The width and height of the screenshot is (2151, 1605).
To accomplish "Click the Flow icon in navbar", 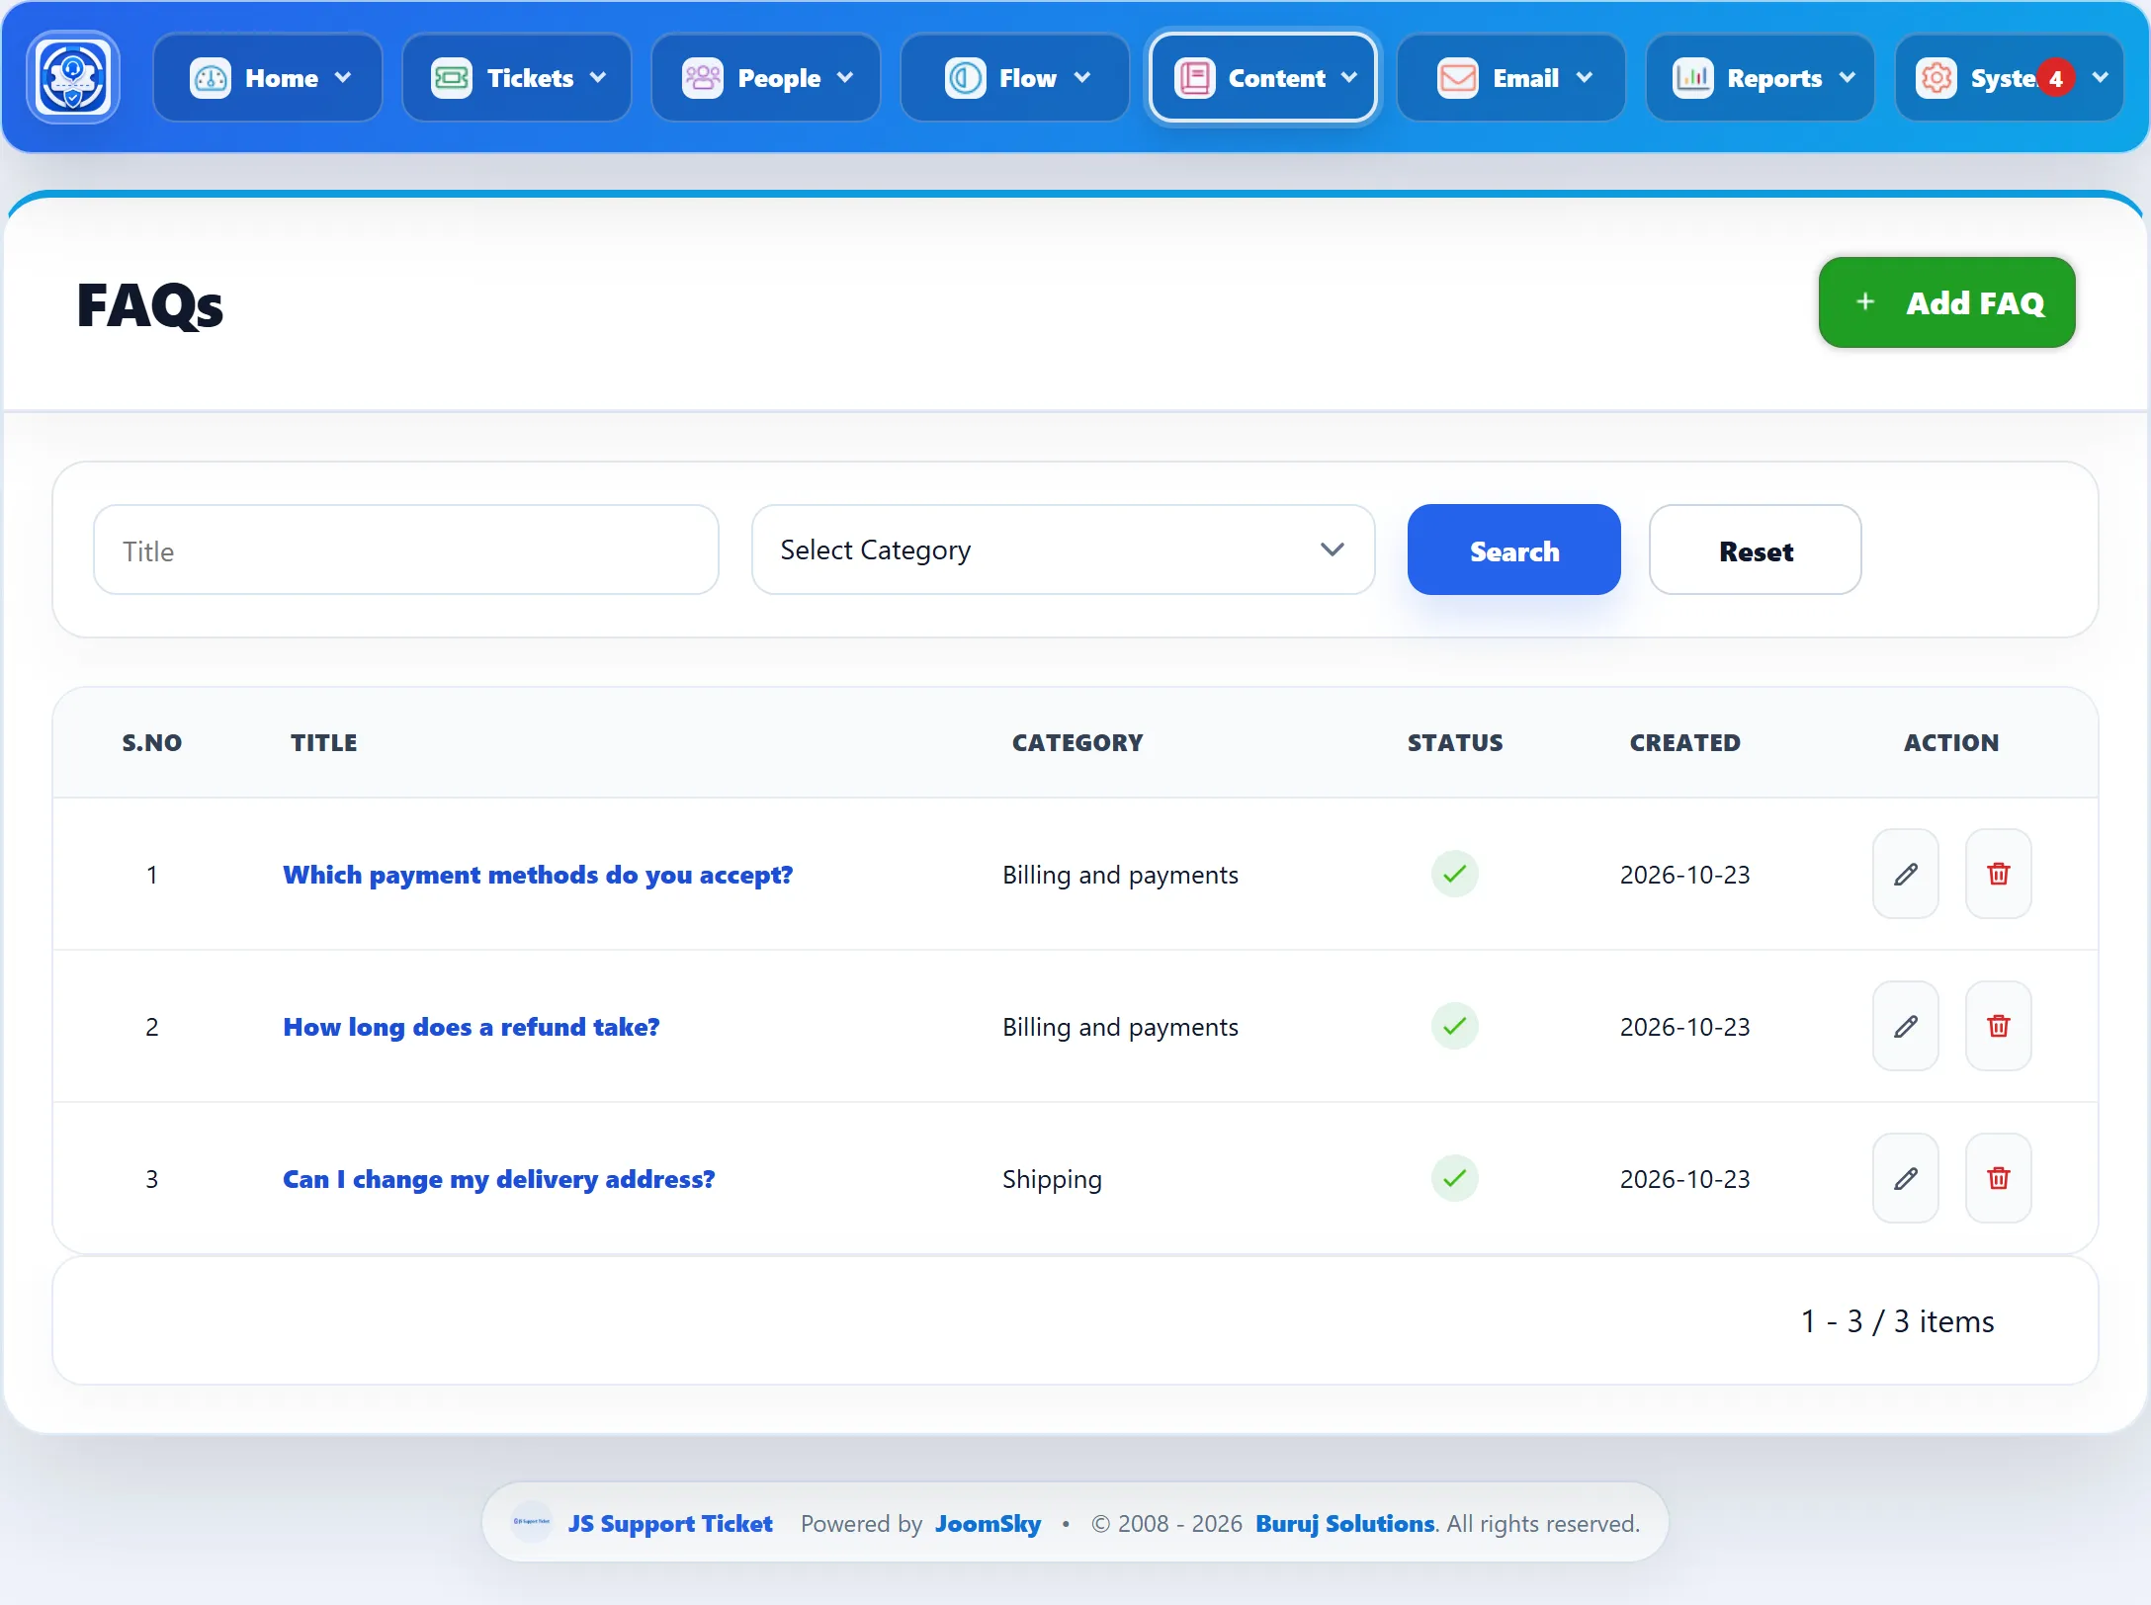I will (965, 77).
